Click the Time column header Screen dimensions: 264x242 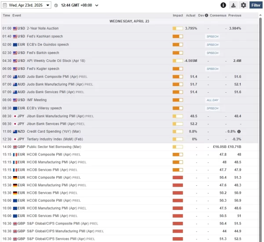tap(7, 15)
